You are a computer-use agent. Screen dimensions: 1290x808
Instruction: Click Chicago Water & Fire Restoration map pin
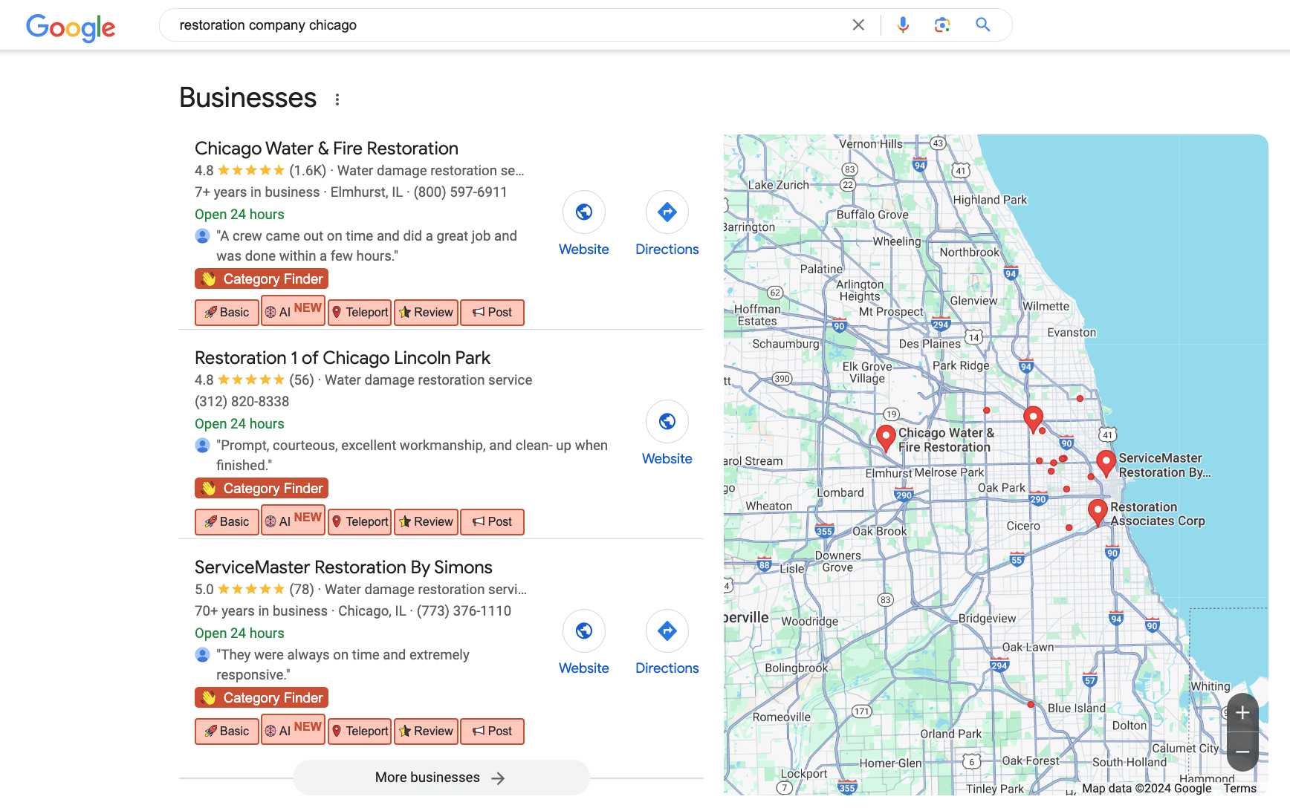885,438
